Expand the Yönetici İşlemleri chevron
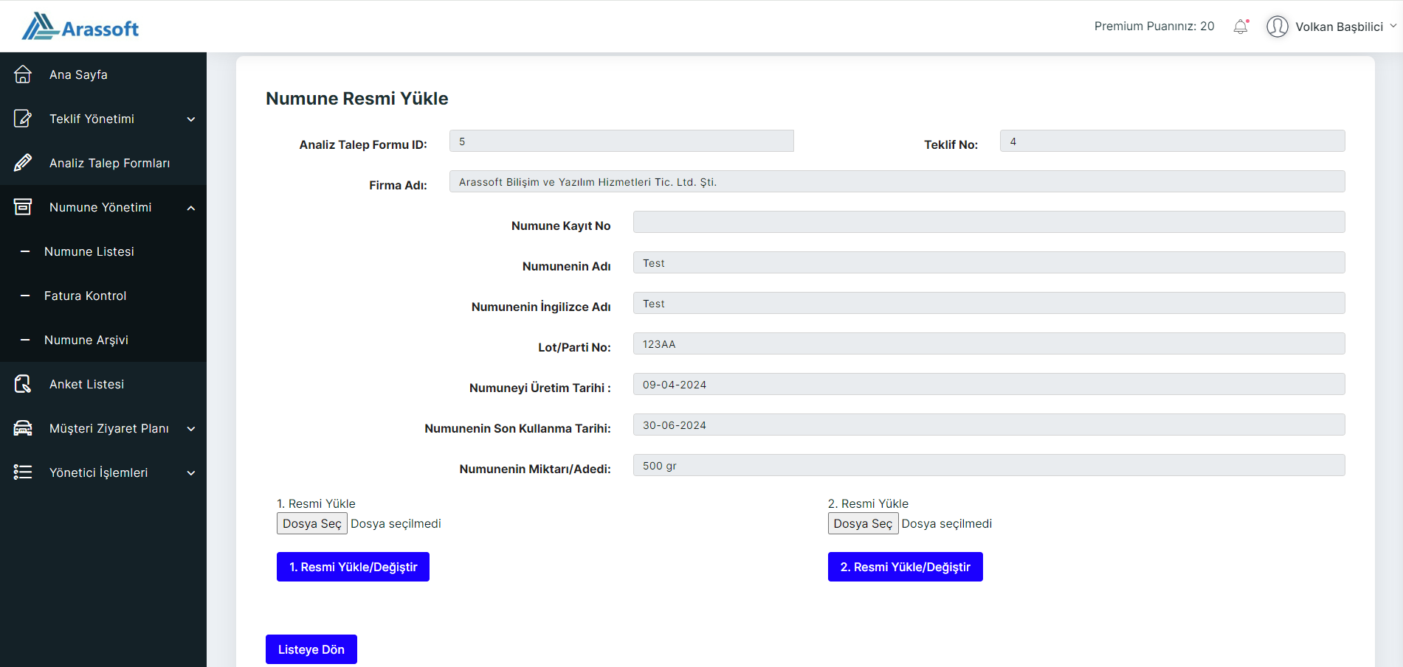 pyautogui.click(x=191, y=473)
